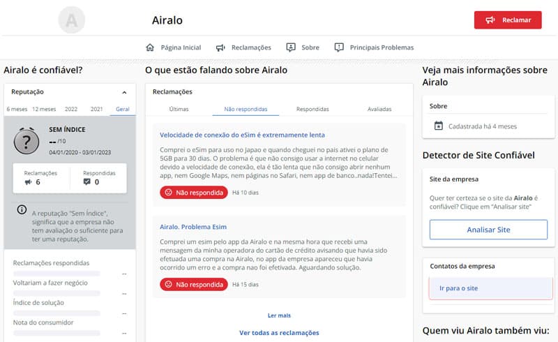
Task: Click the Airalo company name heading
Action: [x=167, y=20]
